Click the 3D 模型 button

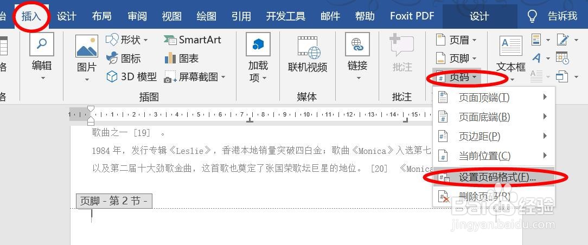click(132, 77)
